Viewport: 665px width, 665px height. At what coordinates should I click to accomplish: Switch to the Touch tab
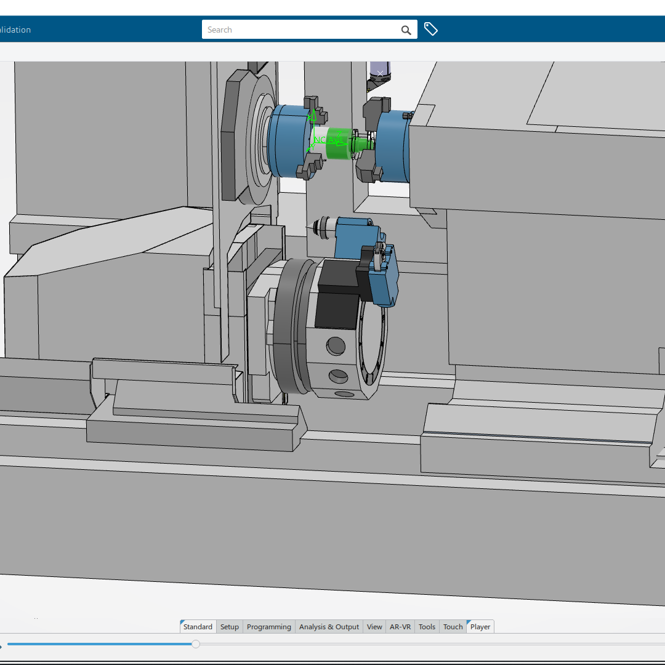[x=453, y=627]
